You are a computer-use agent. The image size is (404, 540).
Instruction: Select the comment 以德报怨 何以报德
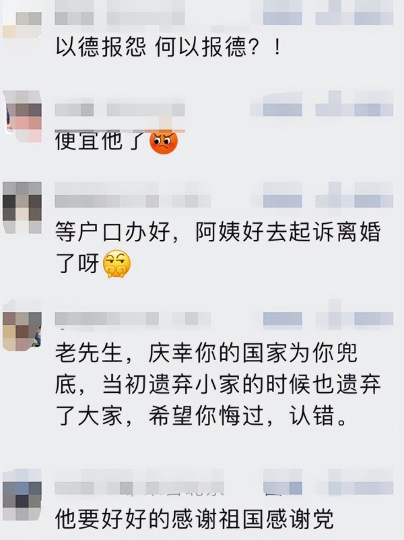(x=168, y=47)
